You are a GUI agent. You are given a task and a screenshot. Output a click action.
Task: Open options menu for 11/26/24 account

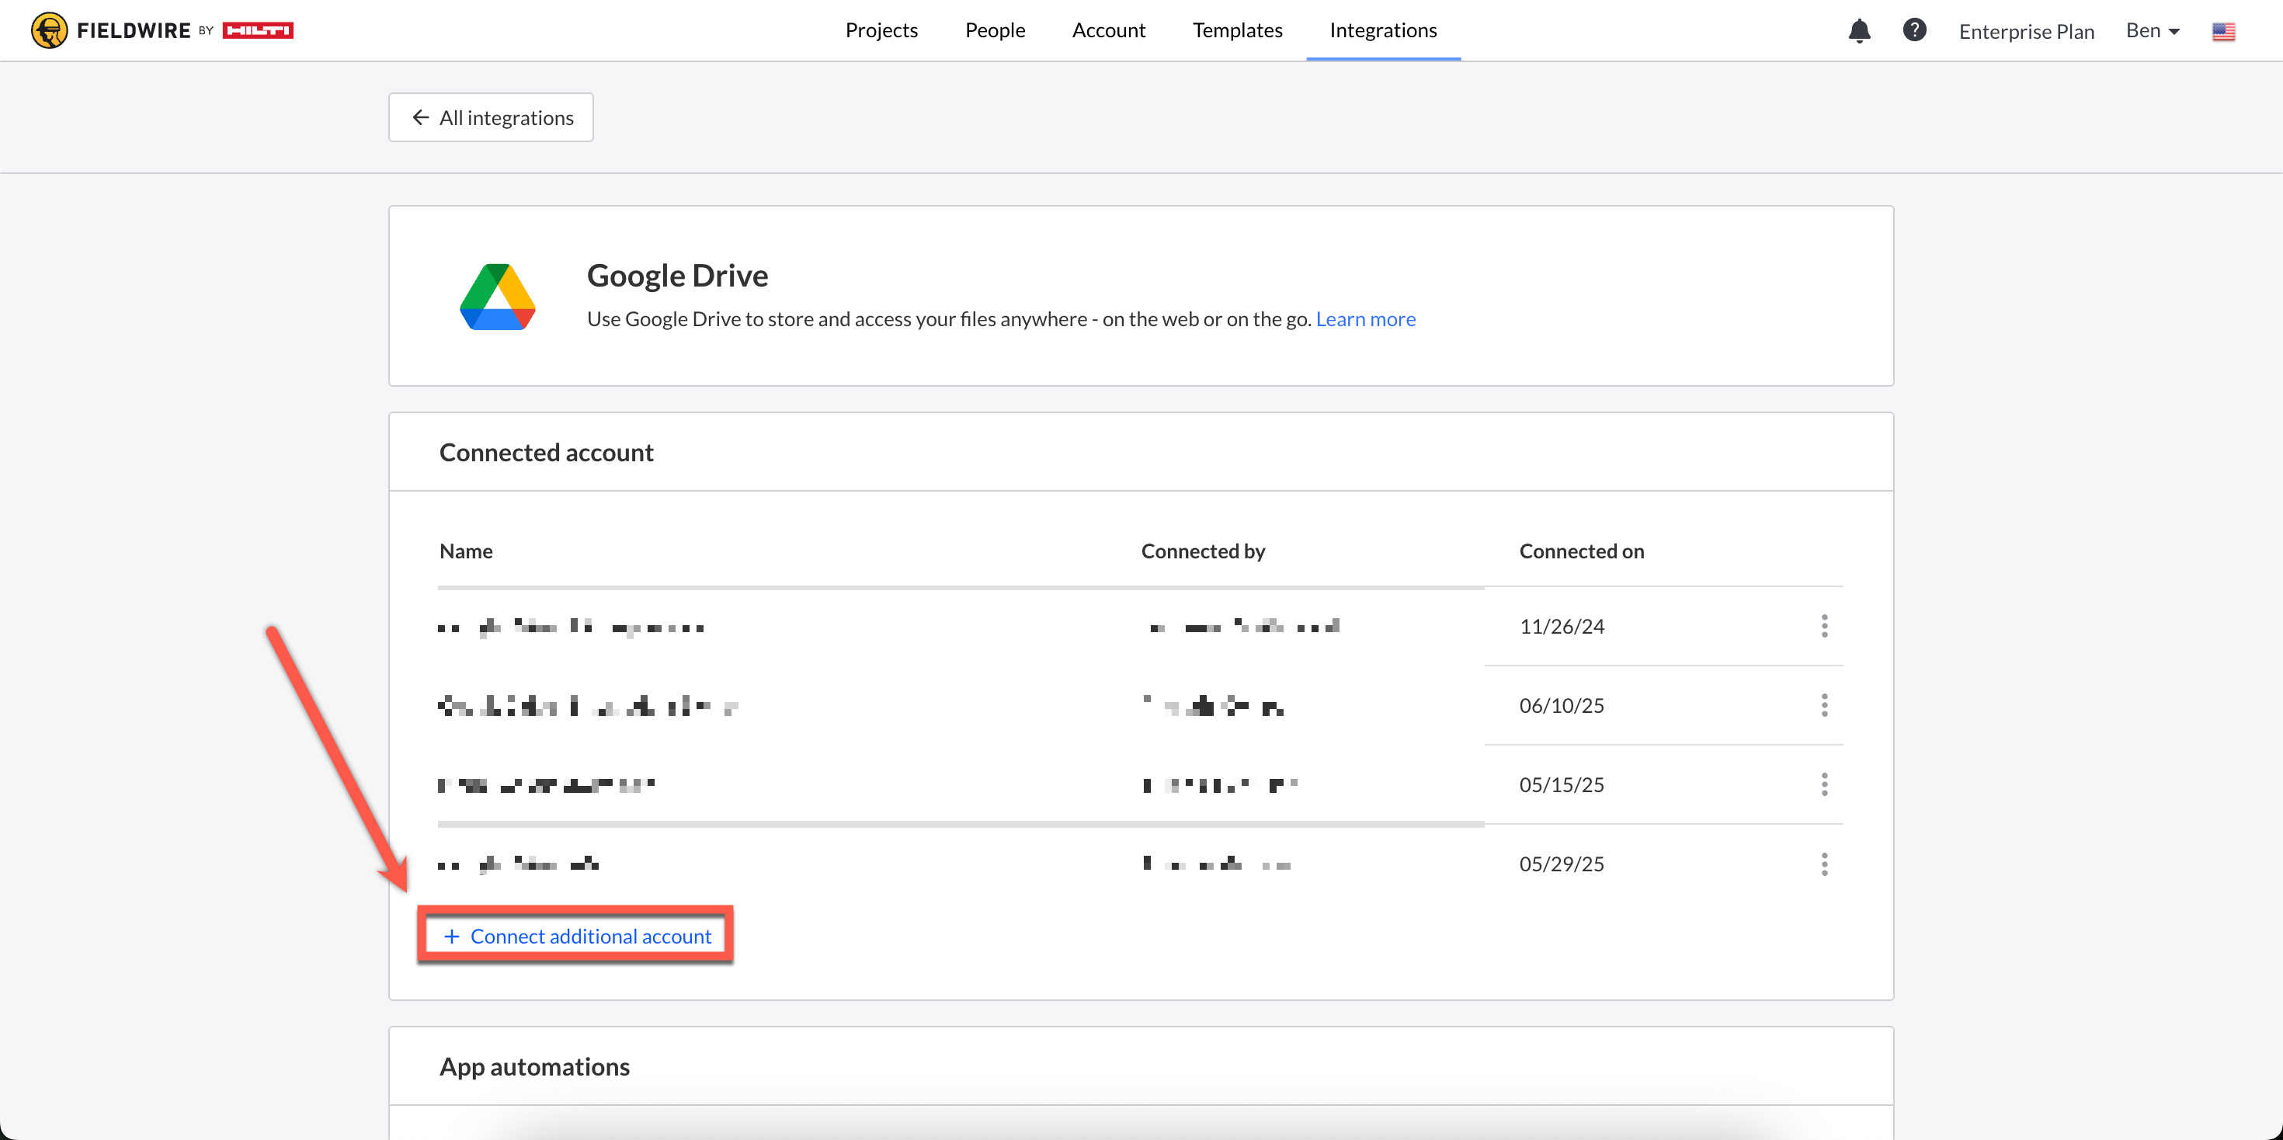[1824, 626]
